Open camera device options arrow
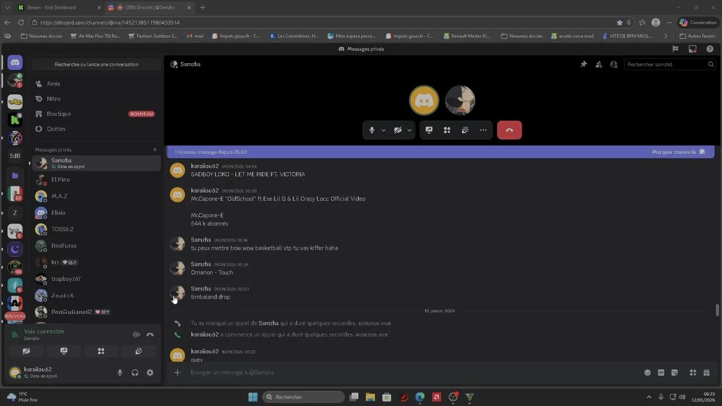 (x=410, y=130)
